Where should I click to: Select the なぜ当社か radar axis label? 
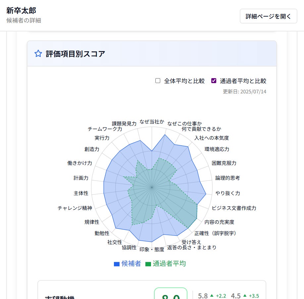tap(152, 122)
